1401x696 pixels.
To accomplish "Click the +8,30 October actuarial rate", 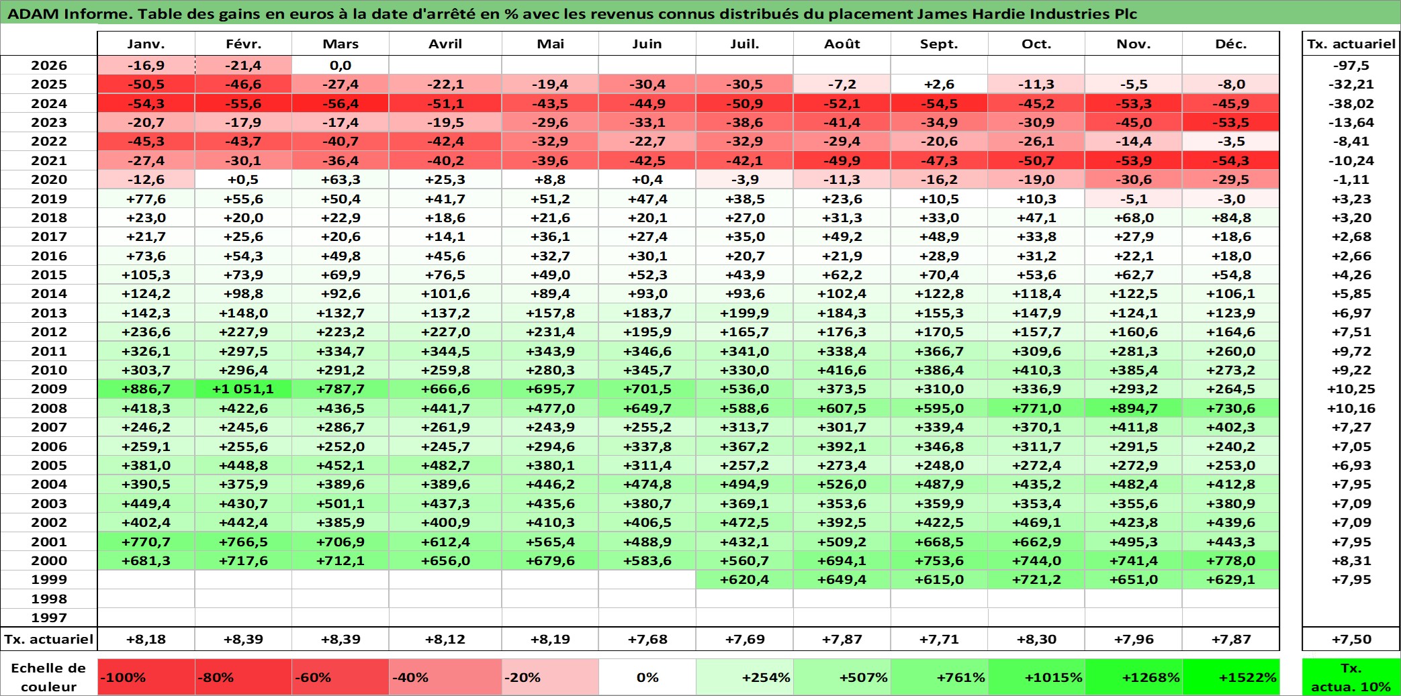I will pyautogui.click(x=1036, y=639).
